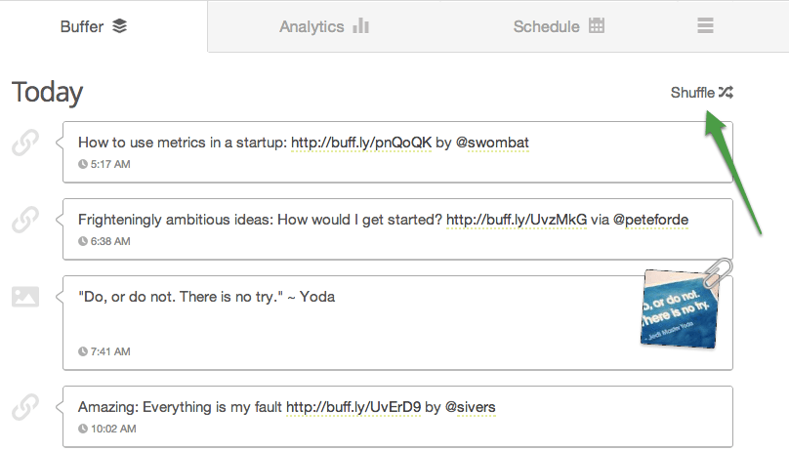Viewport: 789px width, 451px height.
Task: Select the Buffer tab
Action: coord(94,26)
